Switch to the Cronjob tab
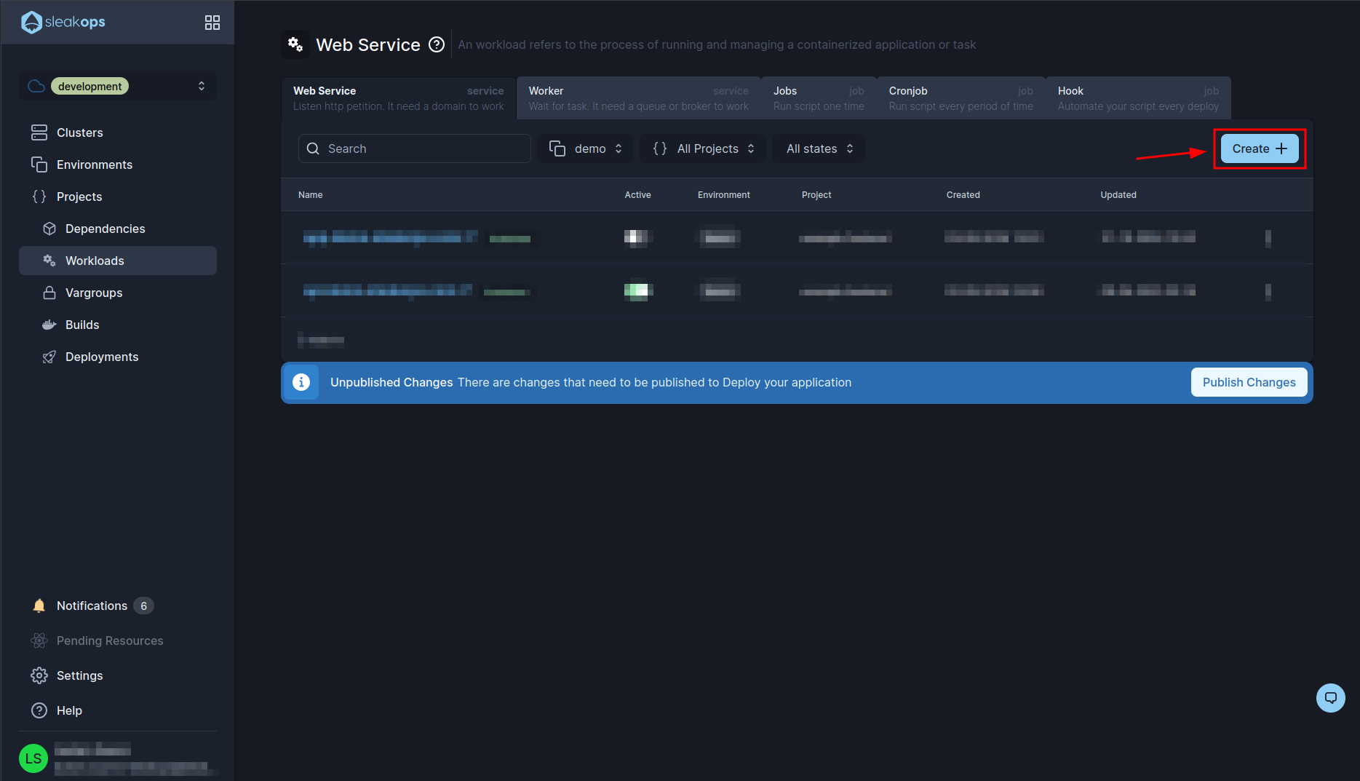 (x=961, y=98)
